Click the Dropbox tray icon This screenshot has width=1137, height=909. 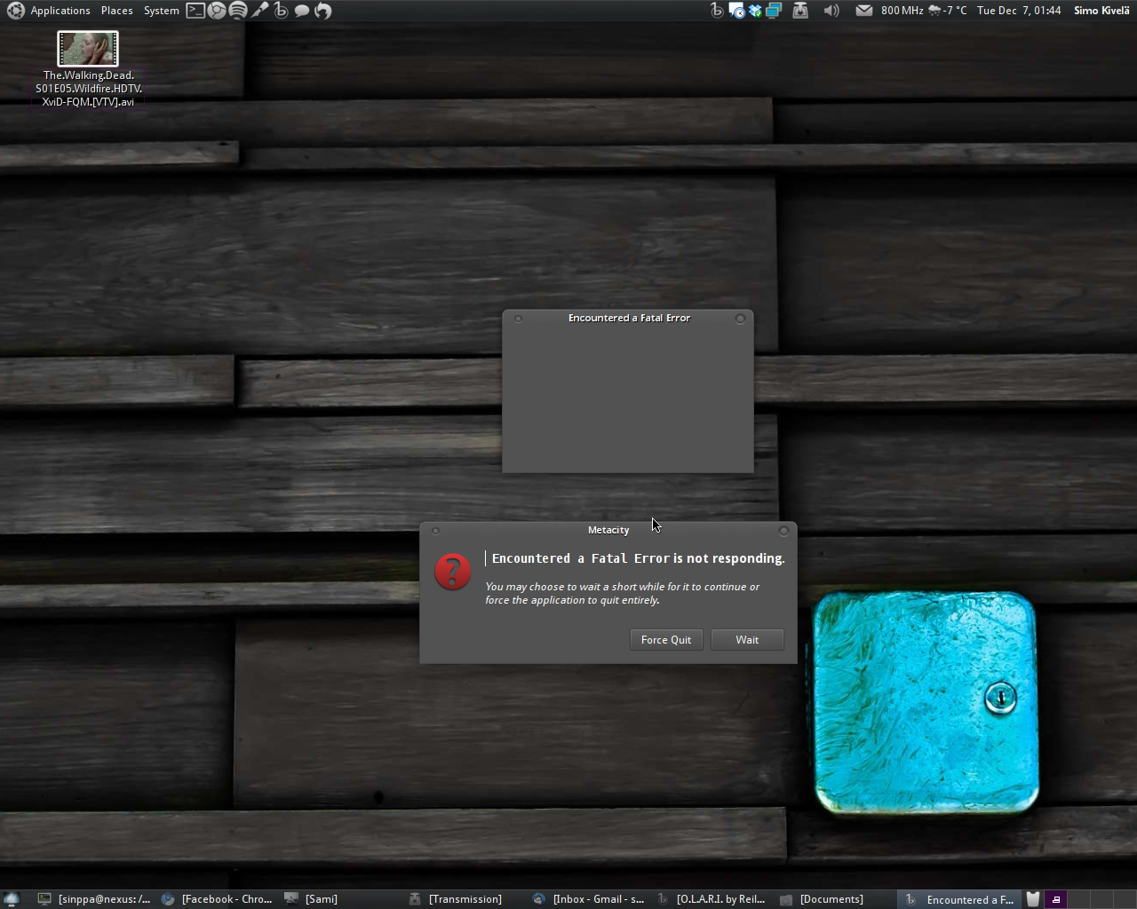click(x=755, y=11)
